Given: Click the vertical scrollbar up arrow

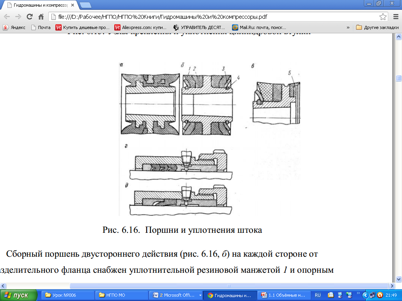Looking at the screenshot, I should [x=398, y=36].
